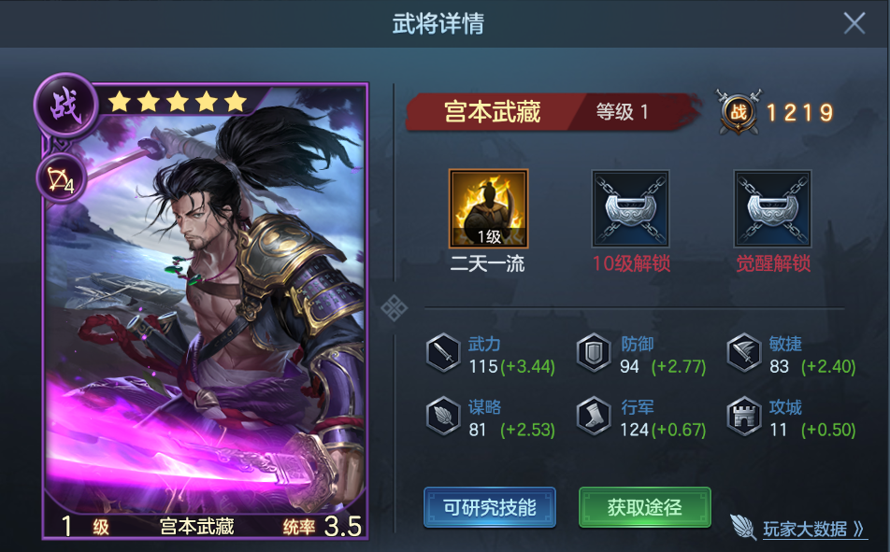The width and height of the screenshot is (890, 552).
Task: Open the 二天一流 flaming skill icon
Action: pyautogui.click(x=488, y=208)
